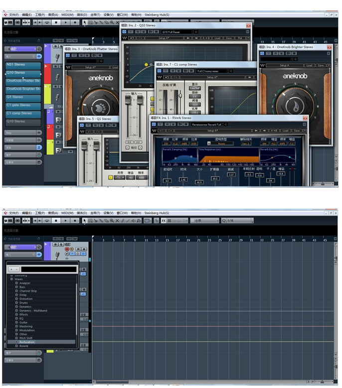Click Flat button in Q10 Stereo window
The height and width of the screenshot is (388, 342).
(x=240, y=38)
